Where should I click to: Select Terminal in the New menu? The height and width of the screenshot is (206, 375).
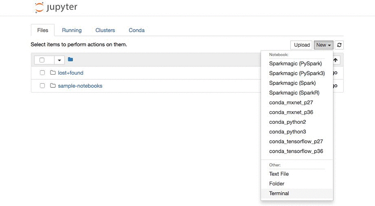(279, 193)
